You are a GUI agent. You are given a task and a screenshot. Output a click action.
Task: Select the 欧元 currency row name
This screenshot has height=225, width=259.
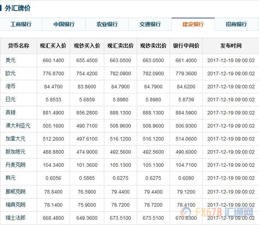coord(10,73)
